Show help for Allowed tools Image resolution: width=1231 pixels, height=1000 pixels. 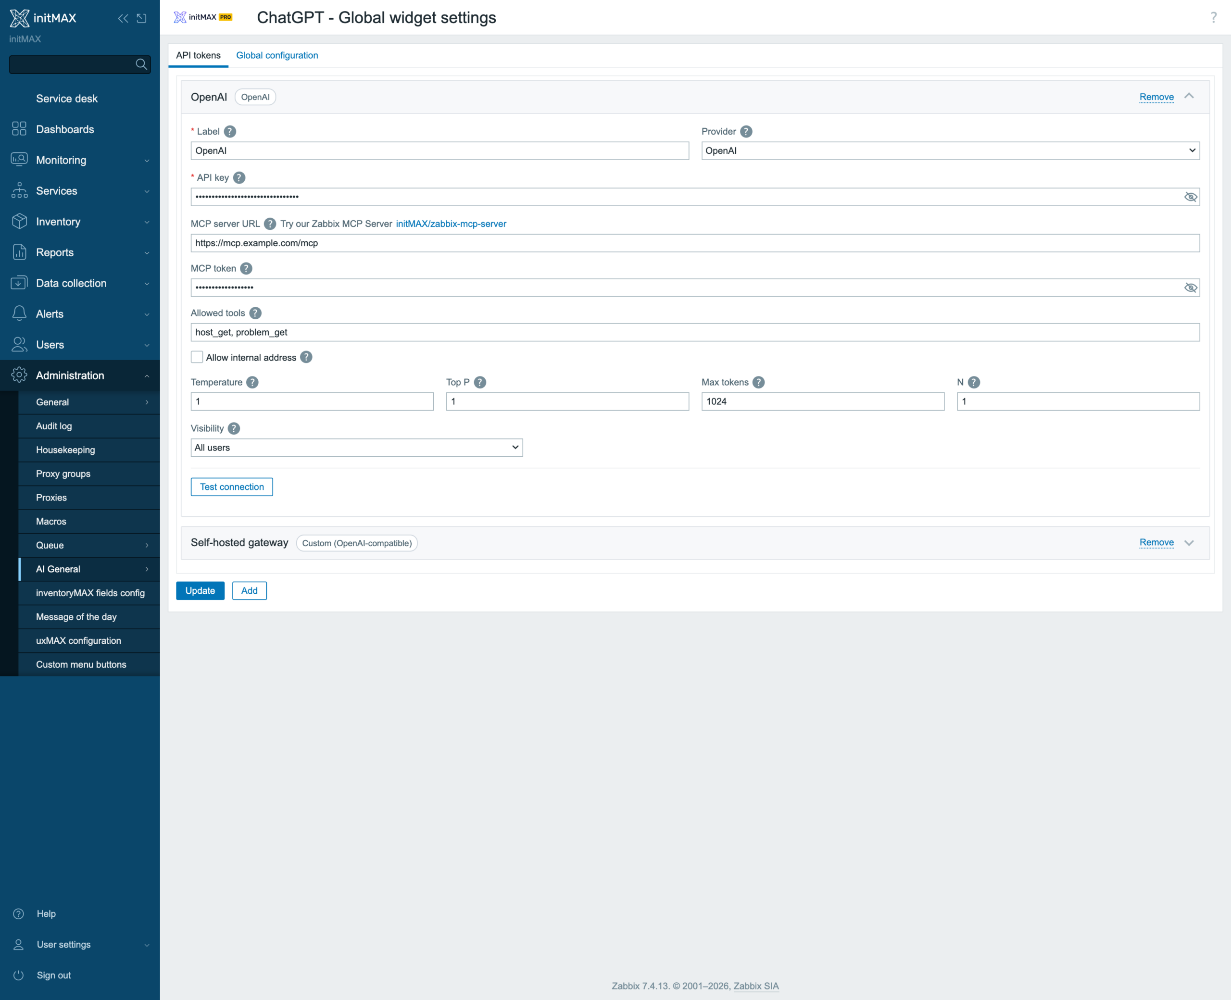coord(255,313)
